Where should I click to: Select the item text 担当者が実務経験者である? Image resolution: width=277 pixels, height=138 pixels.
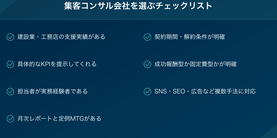(52, 91)
